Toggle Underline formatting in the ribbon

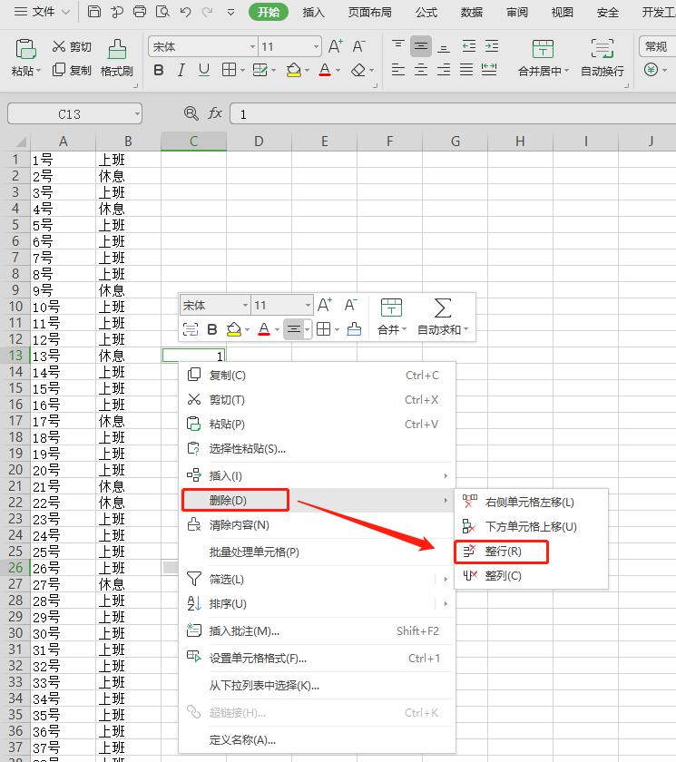coord(204,70)
